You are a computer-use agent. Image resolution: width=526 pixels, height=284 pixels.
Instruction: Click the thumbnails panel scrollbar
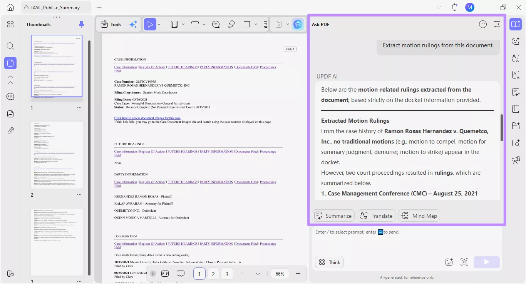pyautogui.click(x=89, y=158)
